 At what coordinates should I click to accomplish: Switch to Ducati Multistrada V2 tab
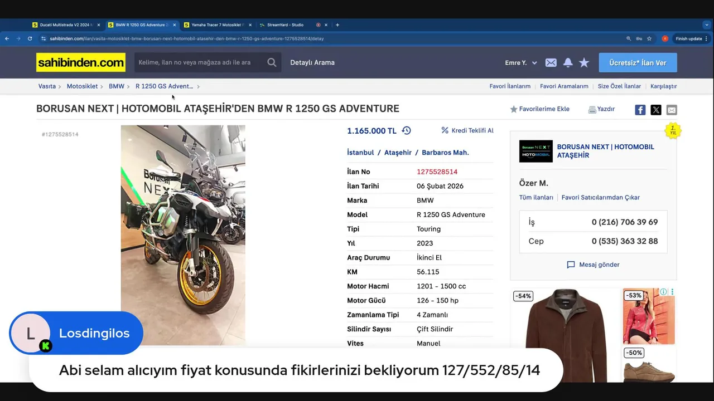(66, 25)
